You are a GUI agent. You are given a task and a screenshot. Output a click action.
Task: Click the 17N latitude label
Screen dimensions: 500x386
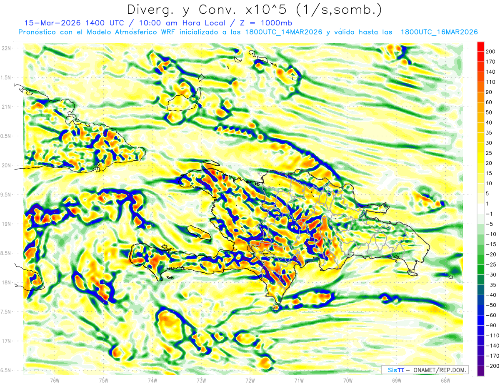tap(6, 341)
